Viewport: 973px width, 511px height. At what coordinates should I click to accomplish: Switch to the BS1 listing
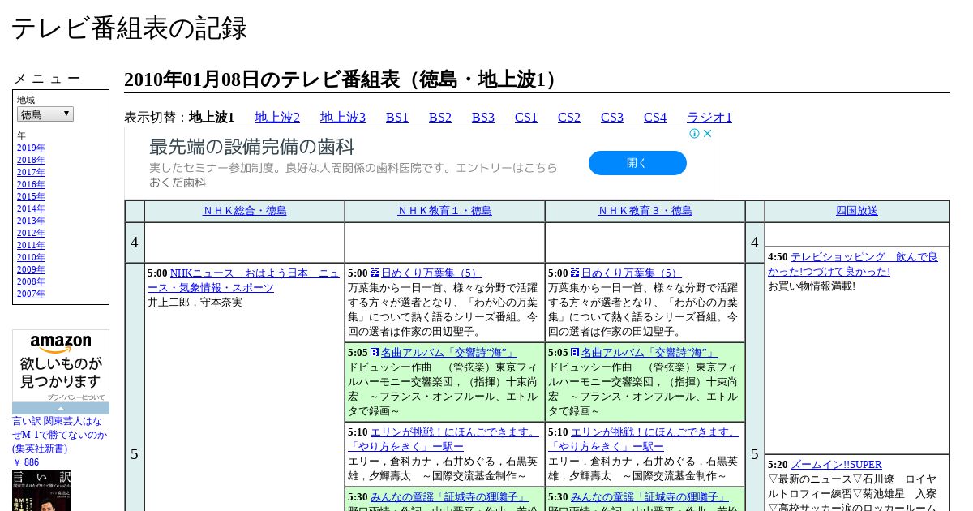point(397,118)
